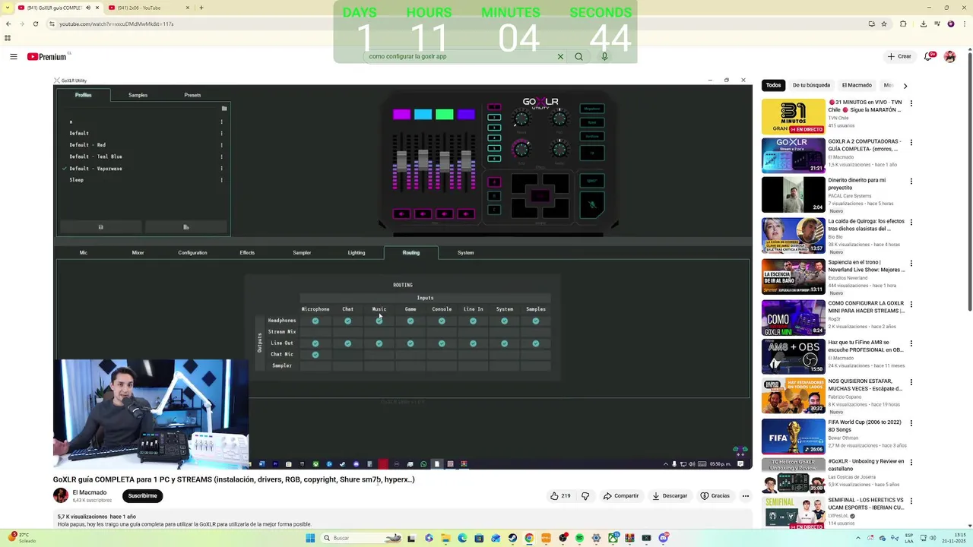The width and height of the screenshot is (973, 547).
Task: Click the Compartir share button
Action: pyautogui.click(x=621, y=495)
